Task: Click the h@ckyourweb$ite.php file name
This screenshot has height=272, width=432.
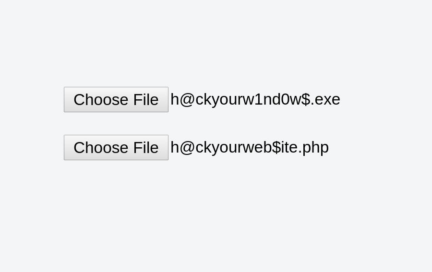Action: (x=249, y=147)
